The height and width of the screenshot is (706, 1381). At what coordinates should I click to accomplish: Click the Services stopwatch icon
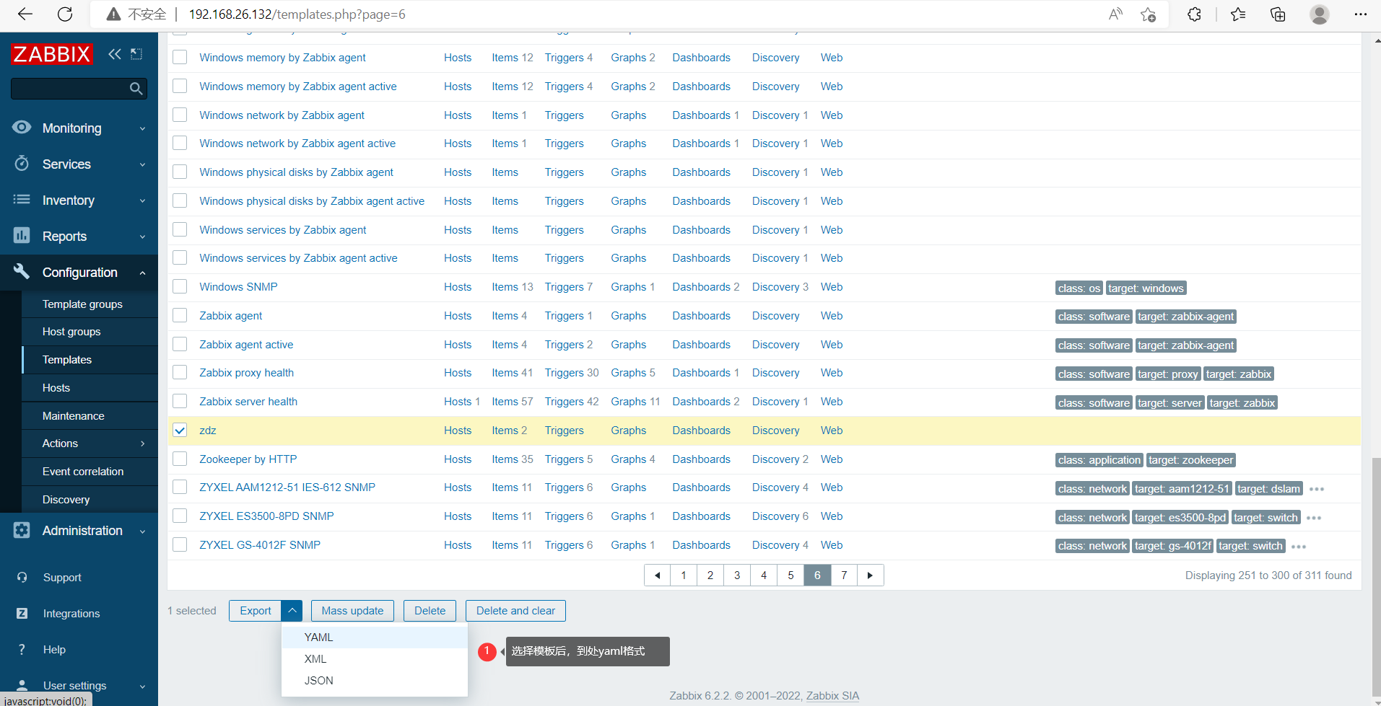tap(22, 164)
